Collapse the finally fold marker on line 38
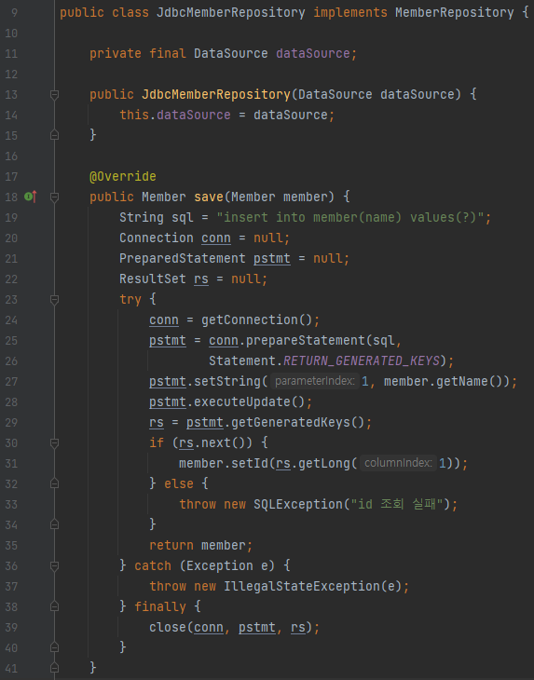The image size is (534, 680). point(54,606)
